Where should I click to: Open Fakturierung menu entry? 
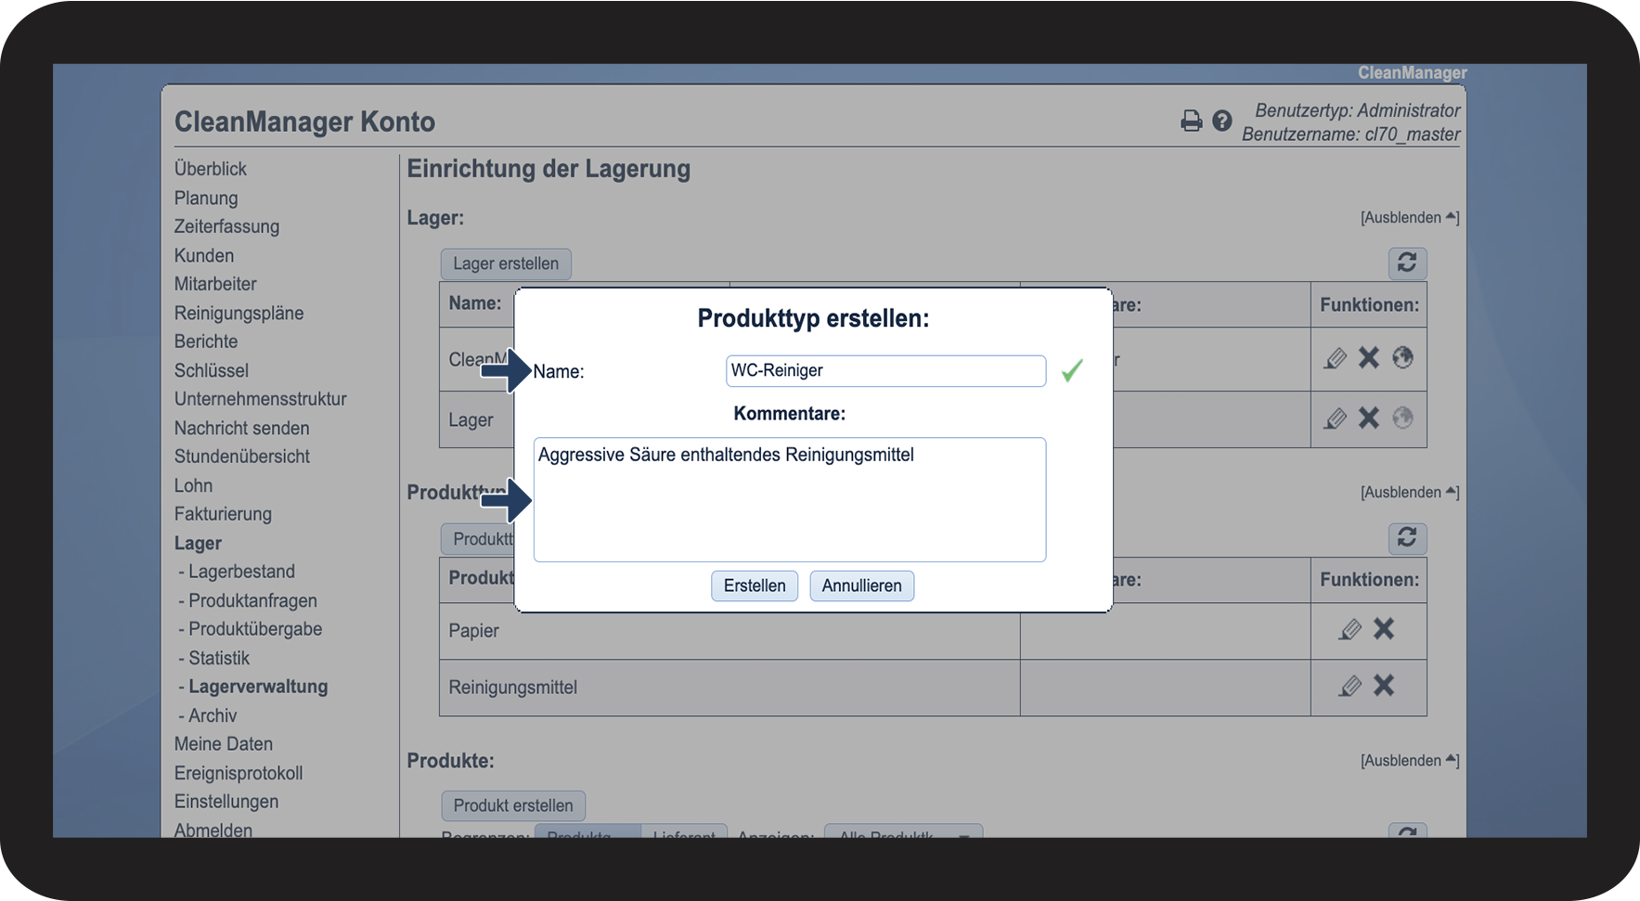tap(223, 514)
